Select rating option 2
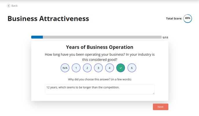Viewport: 199px width, 116px height. 87,68
